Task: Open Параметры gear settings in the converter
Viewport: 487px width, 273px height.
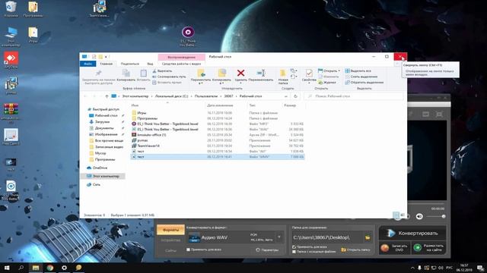Action: coord(267,249)
